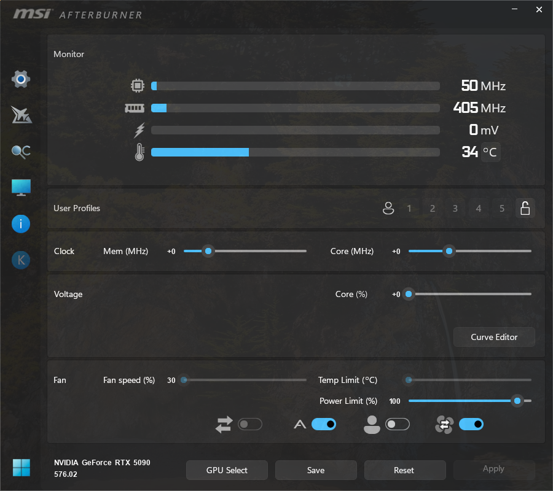Image resolution: width=553 pixels, height=491 pixels.
Task: Click the GPU Select button
Action: (x=227, y=470)
